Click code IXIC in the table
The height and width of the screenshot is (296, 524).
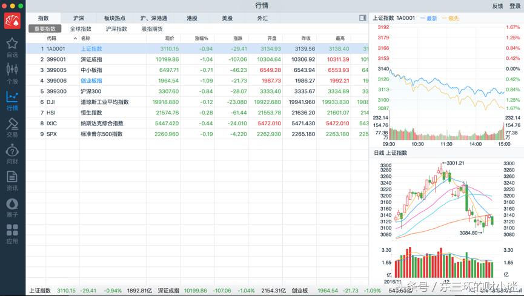tap(51, 123)
